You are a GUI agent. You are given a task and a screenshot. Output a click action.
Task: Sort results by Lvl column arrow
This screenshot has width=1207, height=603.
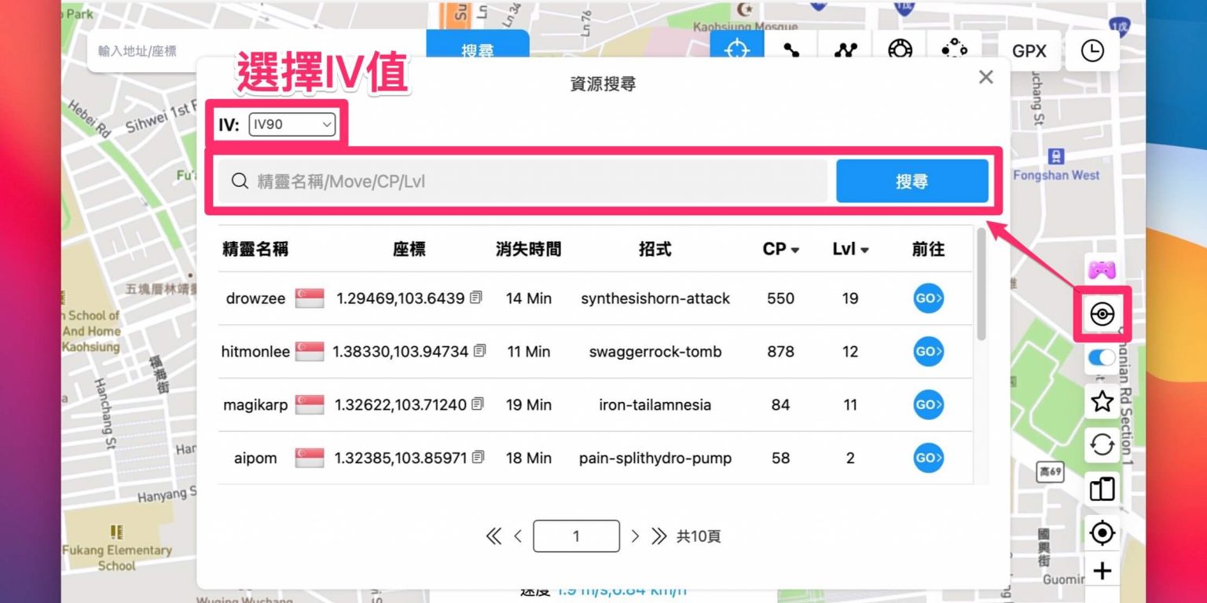[864, 250]
